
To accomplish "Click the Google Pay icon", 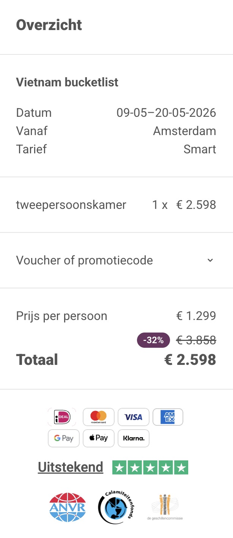I will click(x=63, y=438).
